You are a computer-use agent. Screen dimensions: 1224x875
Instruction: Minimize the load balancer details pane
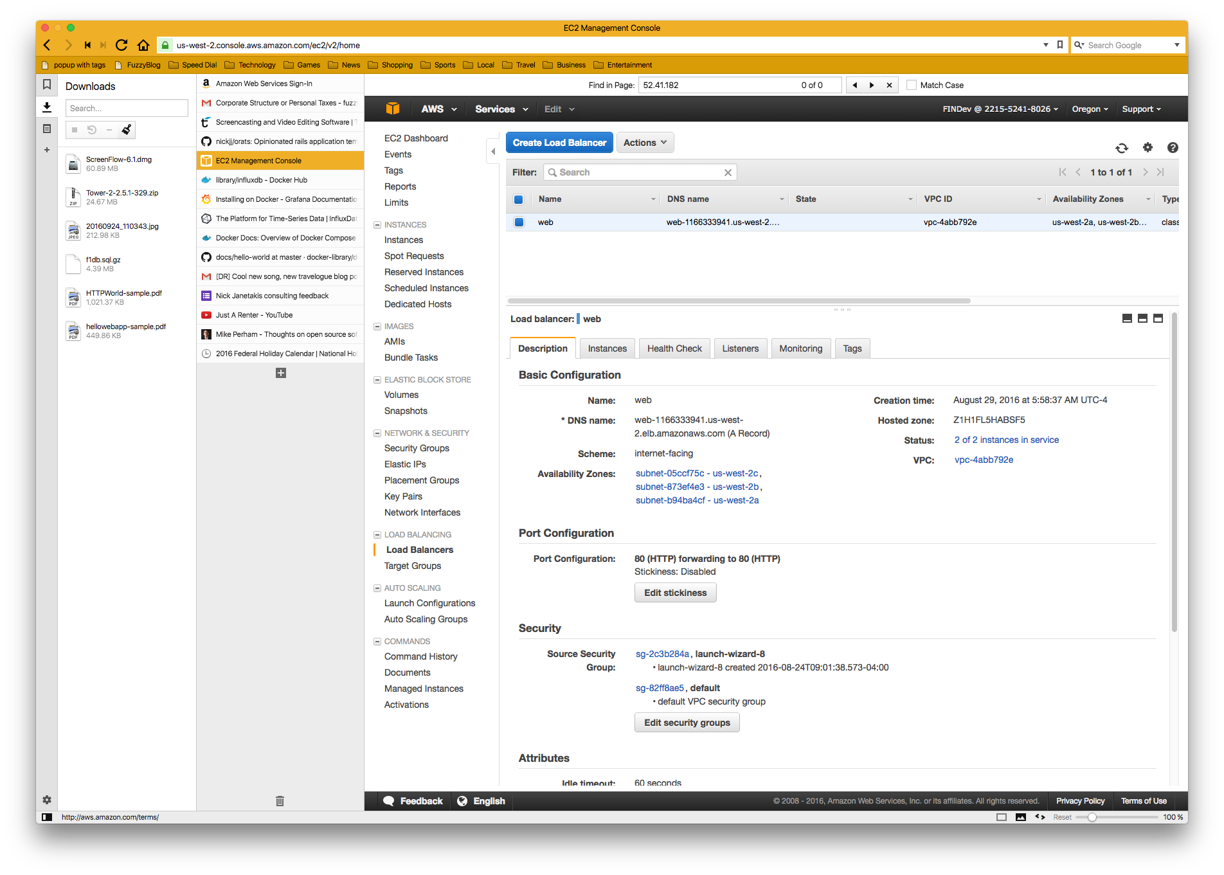(1127, 318)
